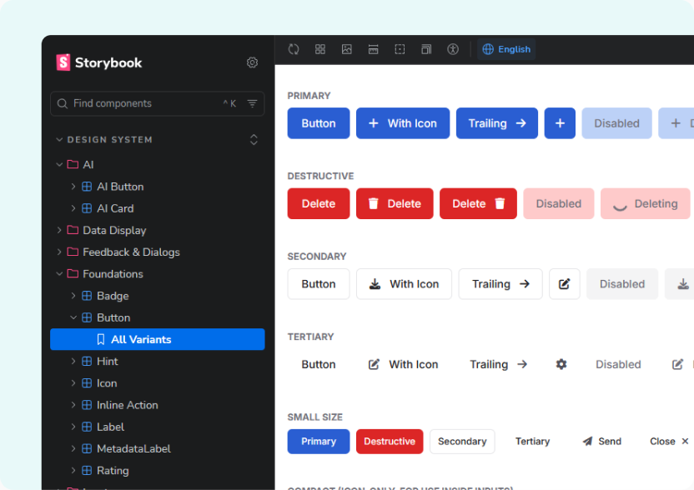Click the small Destructive button

pos(390,442)
